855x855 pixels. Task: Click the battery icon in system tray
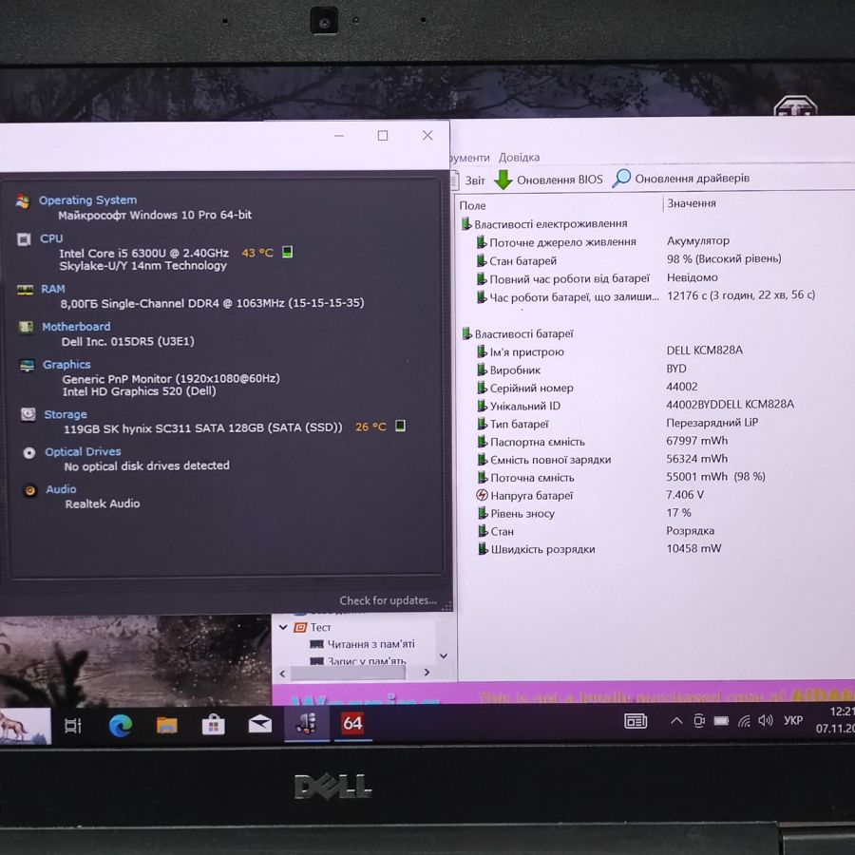coord(721,721)
